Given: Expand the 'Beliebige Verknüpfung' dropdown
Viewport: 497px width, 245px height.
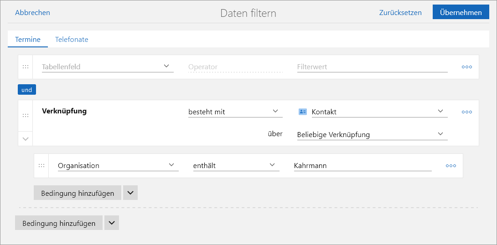Looking at the screenshot, I should pyautogui.click(x=372, y=134).
